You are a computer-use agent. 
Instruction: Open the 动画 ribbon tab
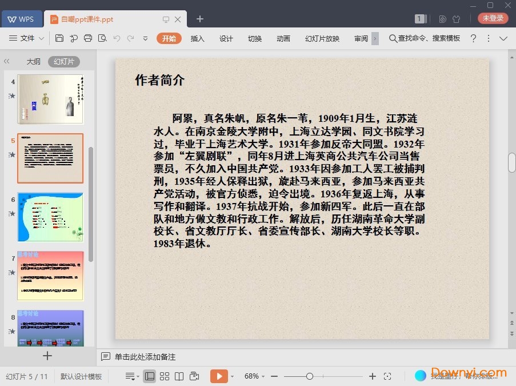(283, 38)
